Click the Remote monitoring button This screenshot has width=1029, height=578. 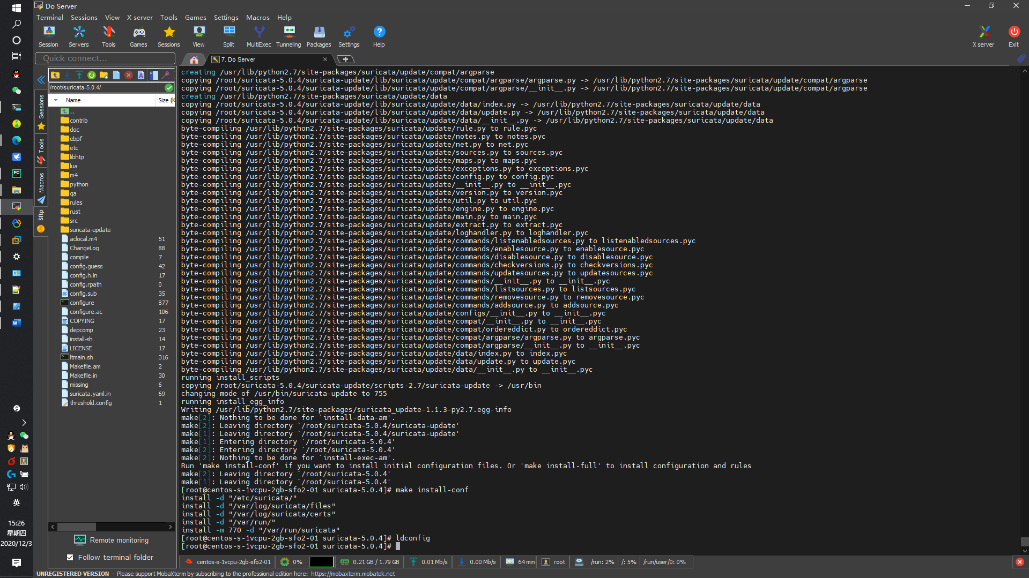pos(112,540)
